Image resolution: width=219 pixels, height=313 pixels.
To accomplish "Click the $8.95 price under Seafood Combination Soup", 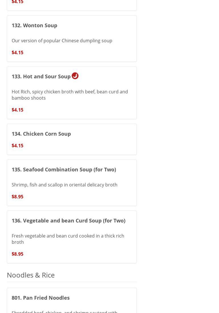I will 17,197.
